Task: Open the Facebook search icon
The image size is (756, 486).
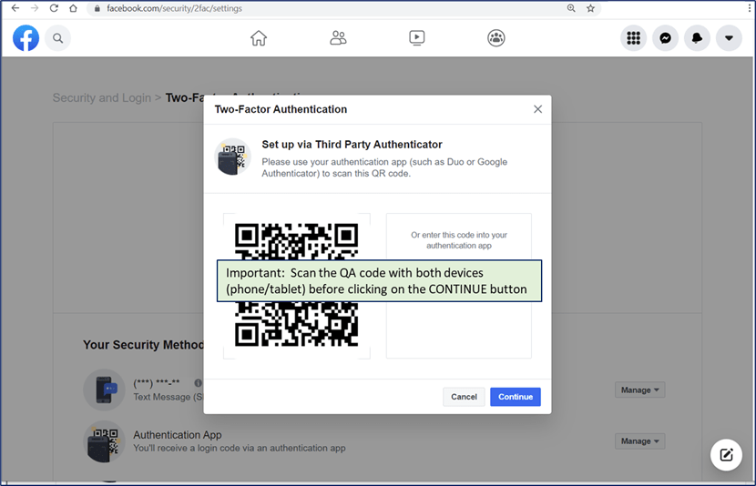Action: coord(58,38)
